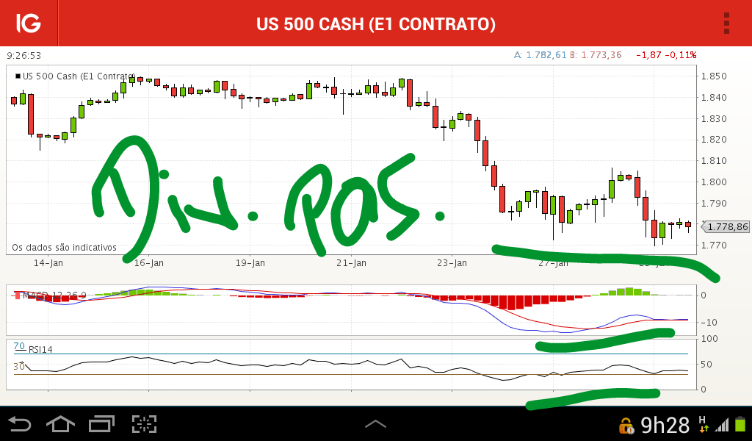Tap the bid price B: 1.773,36
The height and width of the screenshot is (441, 752).
(x=596, y=55)
